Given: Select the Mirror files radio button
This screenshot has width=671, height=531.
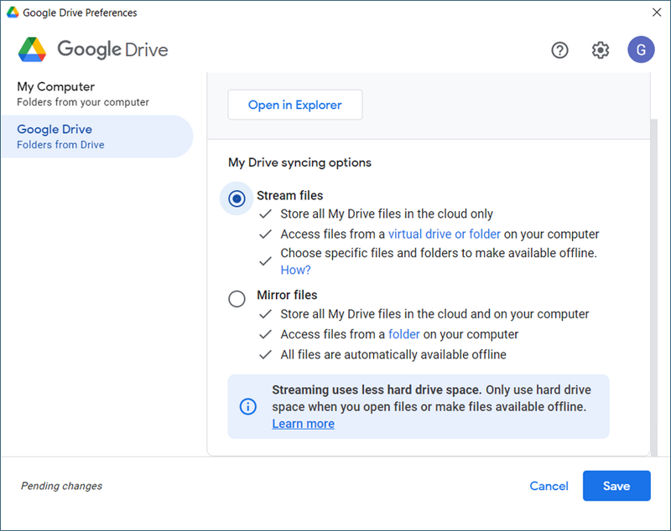Looking at the screenshot, I should tap(237, 299).
